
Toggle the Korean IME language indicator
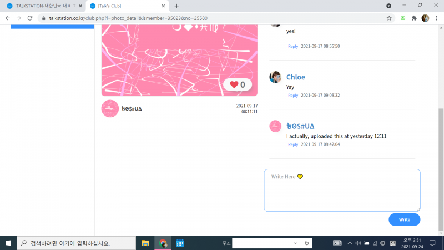[x=393, y=243]
